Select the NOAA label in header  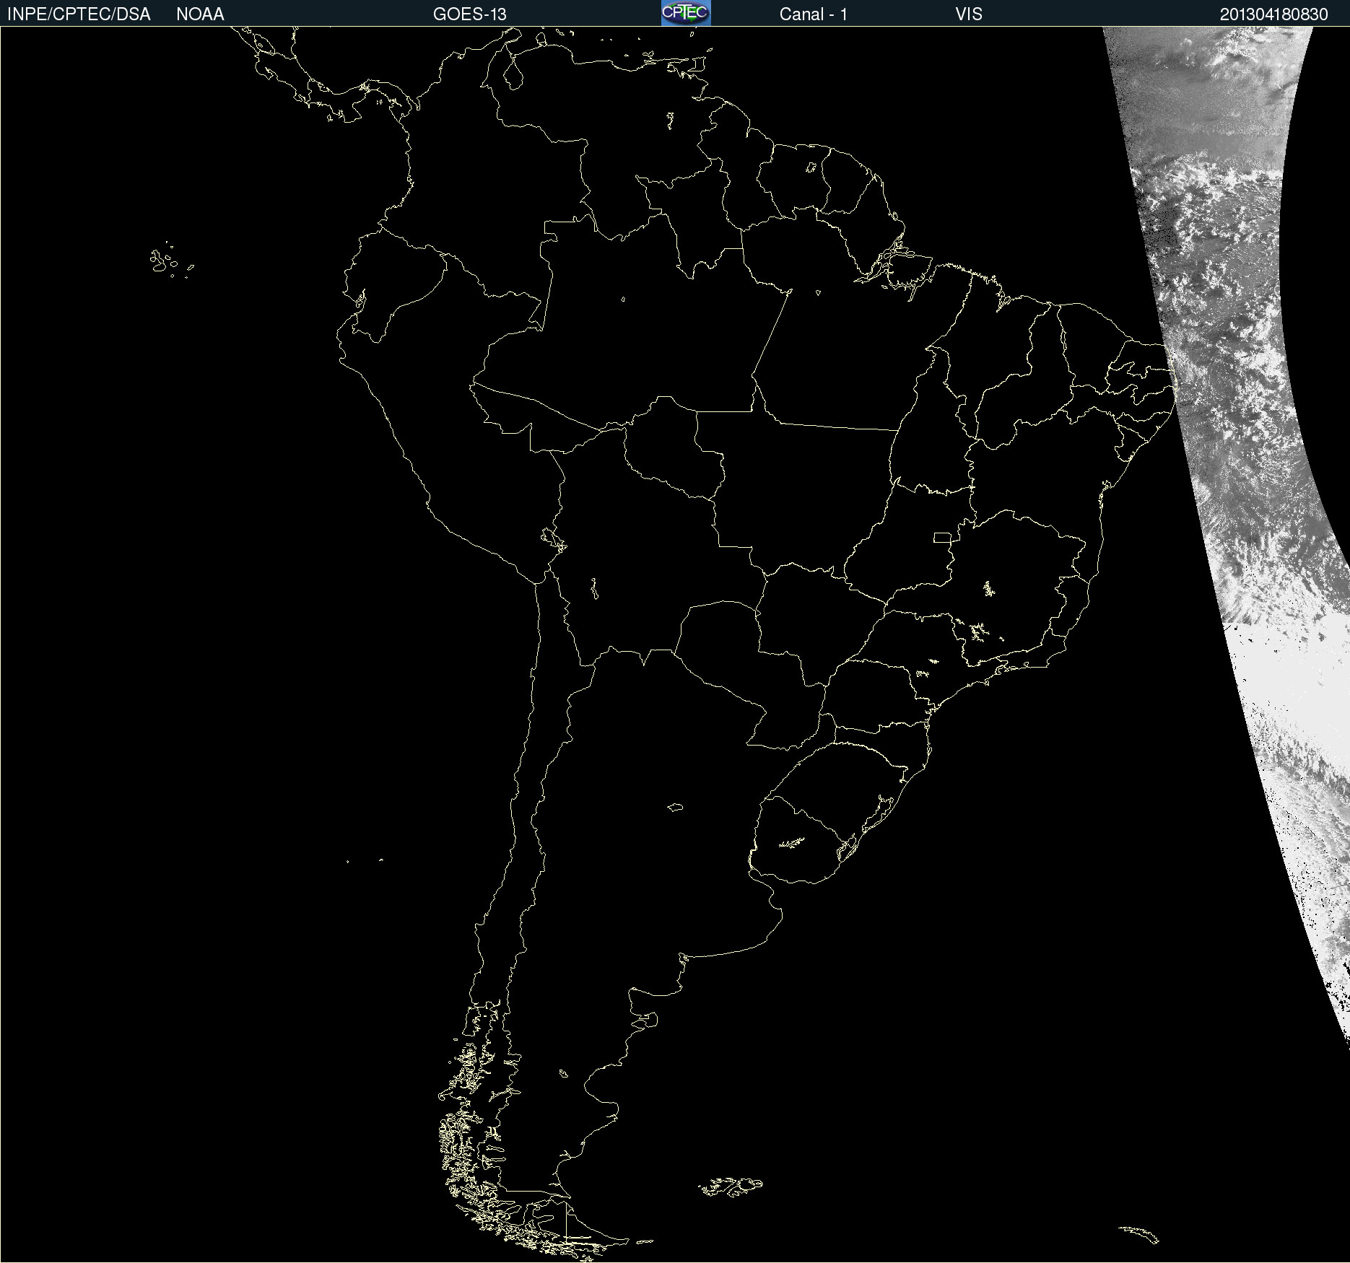[x=200, y=14]
